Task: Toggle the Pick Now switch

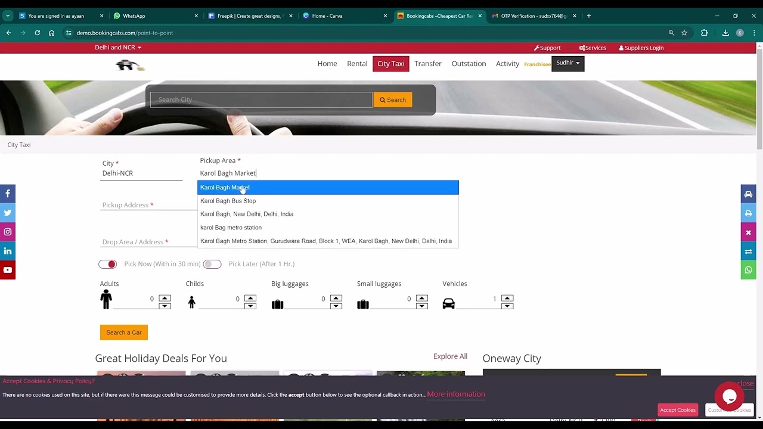Action: click(108, 264)
